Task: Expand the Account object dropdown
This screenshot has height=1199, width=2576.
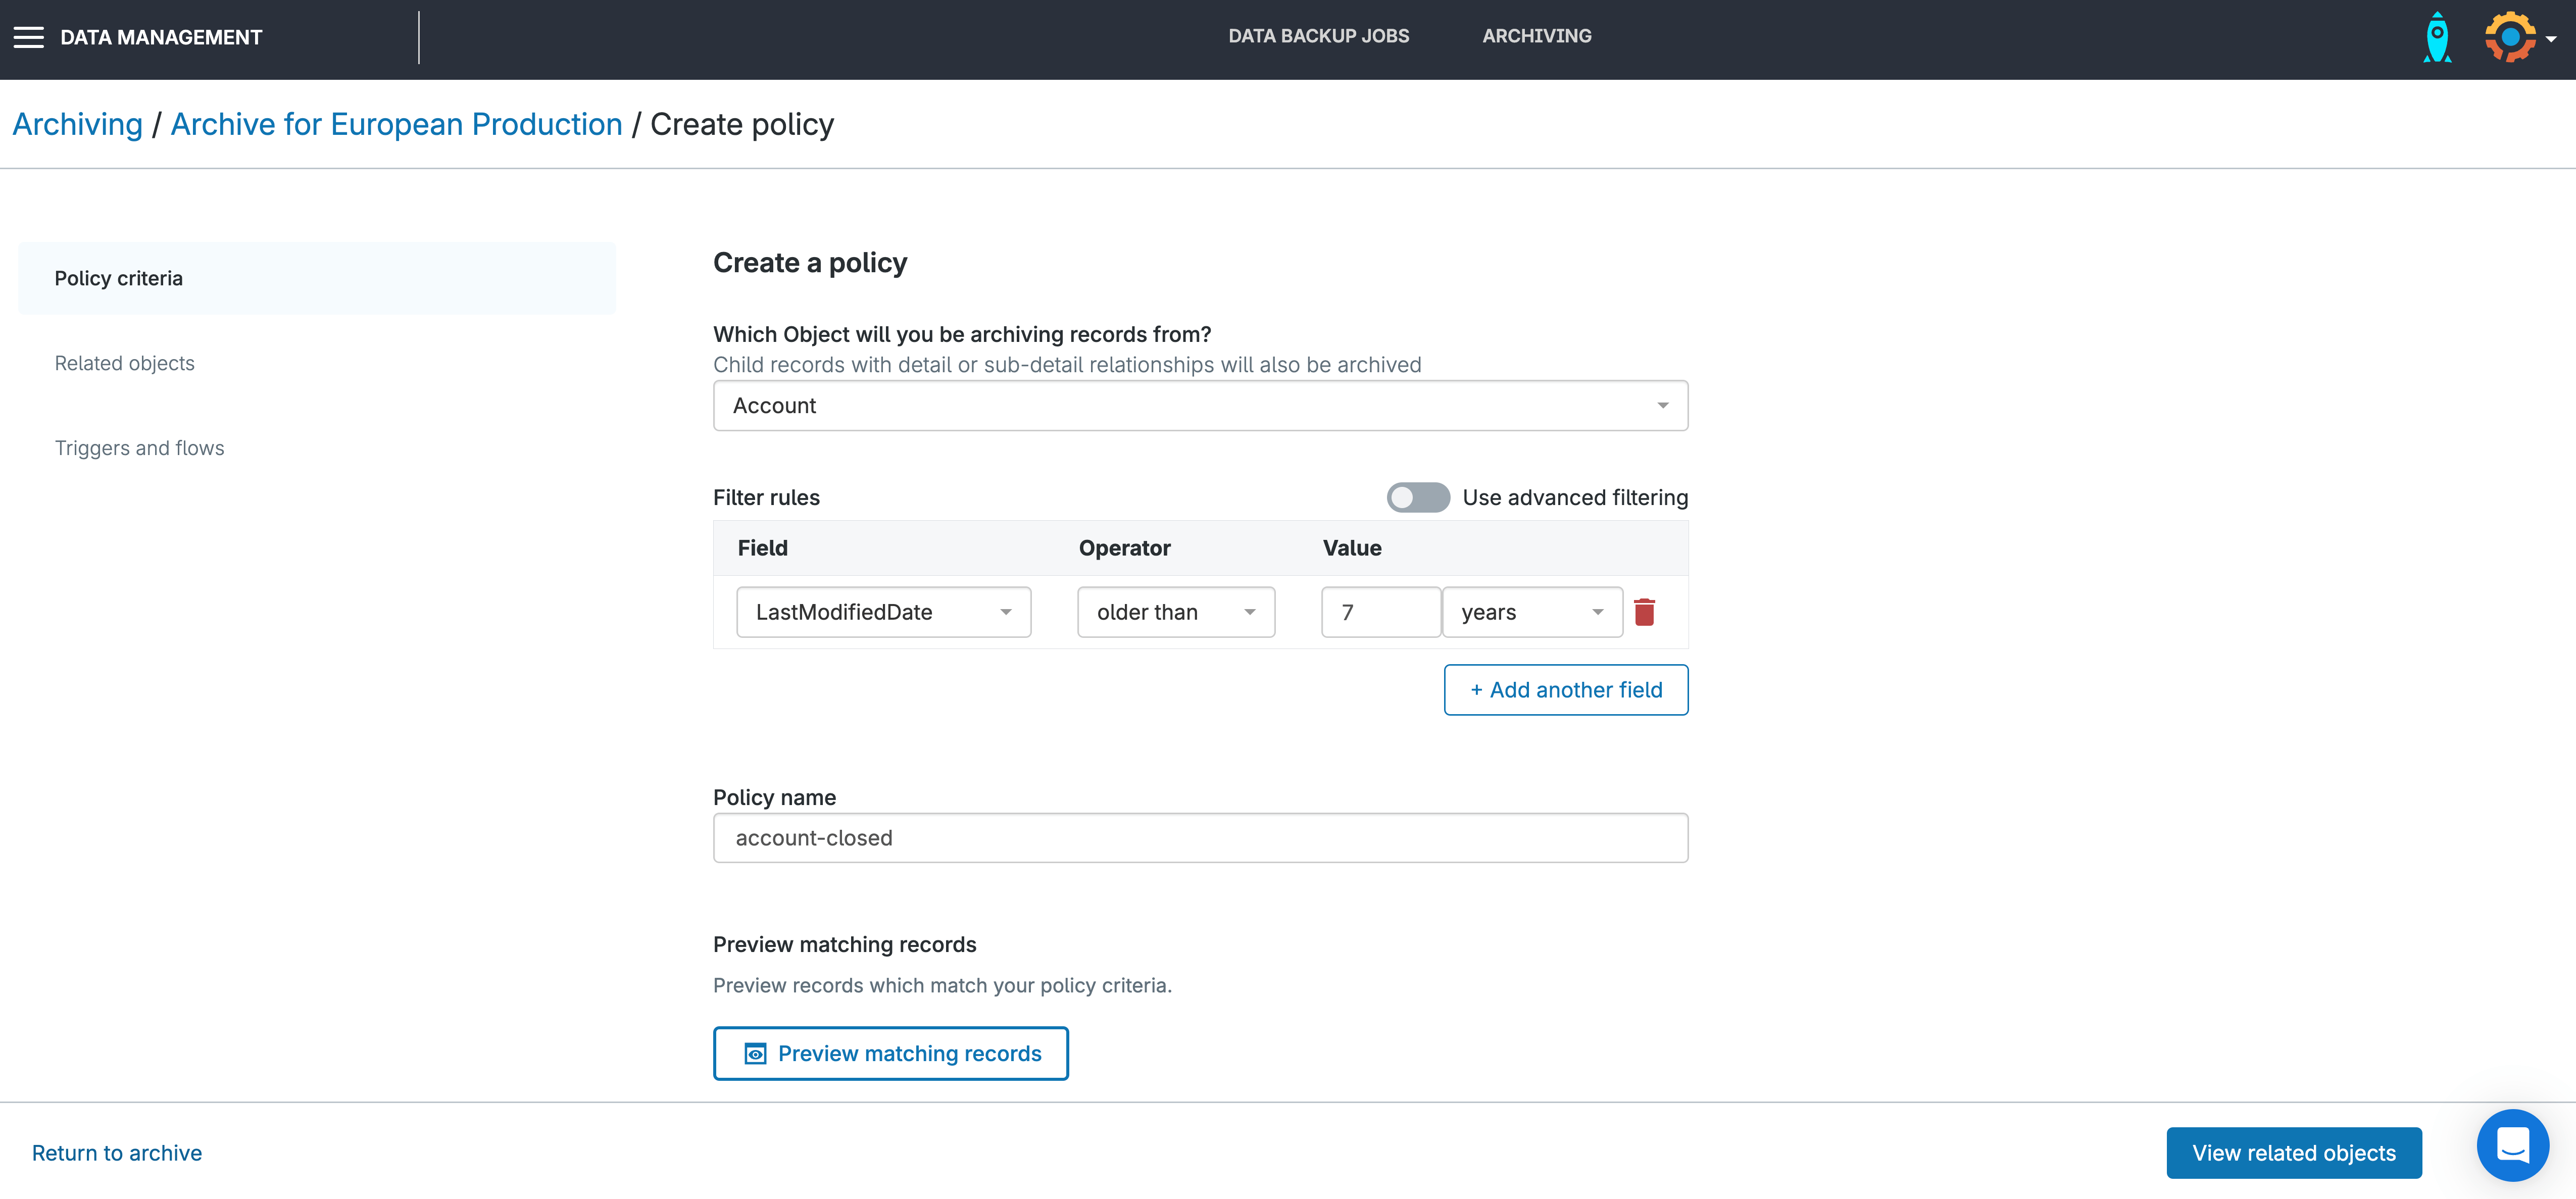Action: 1200,406
